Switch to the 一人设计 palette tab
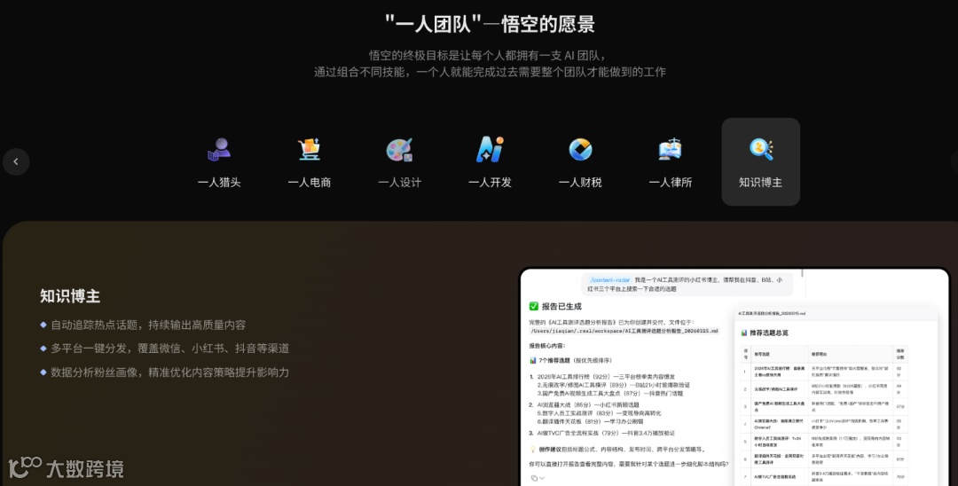This screenshot has width=958, height=486. coord(399,161)
